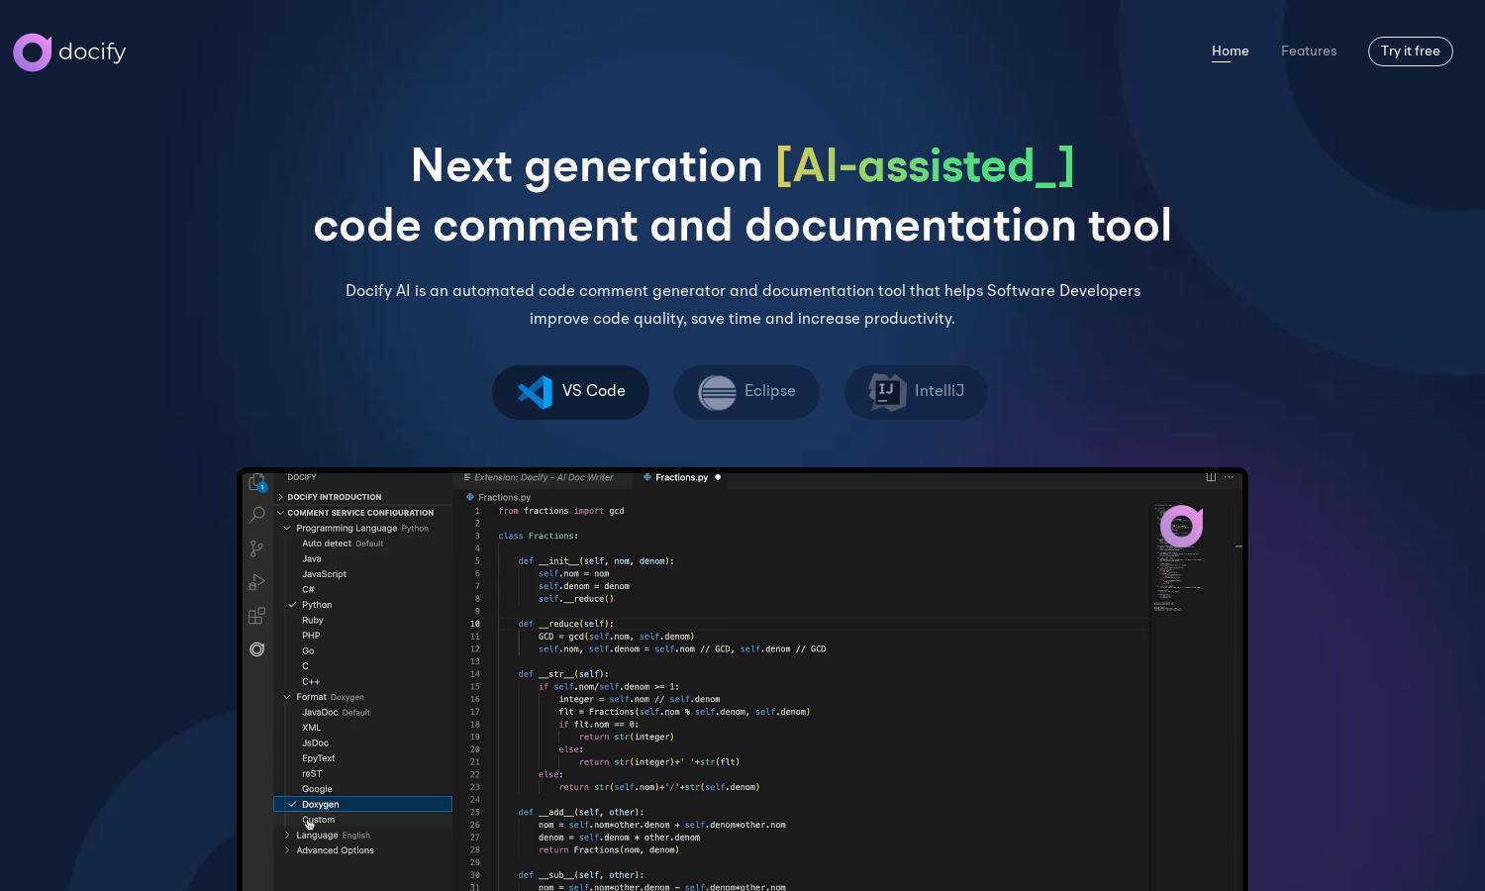The image size is (1485, 891).
Task: Click the Docify logo in the header
Action: point(69,51)
